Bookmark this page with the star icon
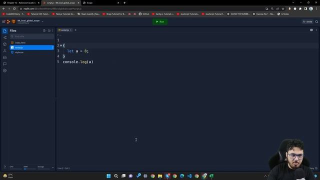The width and height of the screenshot is (320, 180). point(283,9)
